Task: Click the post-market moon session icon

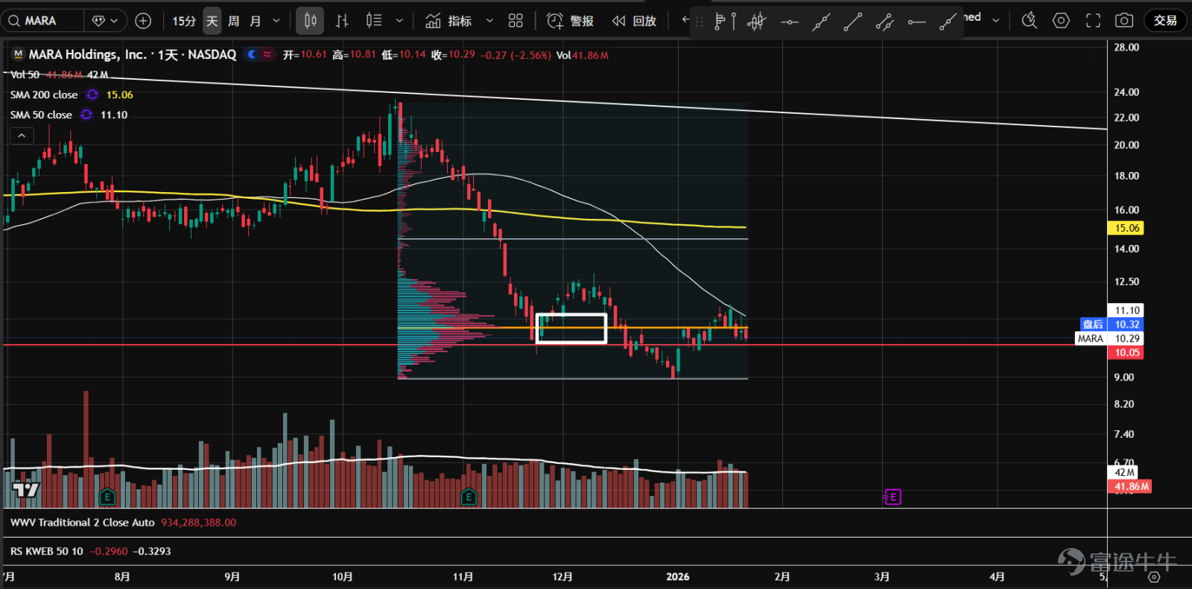Action: [252, 54]
